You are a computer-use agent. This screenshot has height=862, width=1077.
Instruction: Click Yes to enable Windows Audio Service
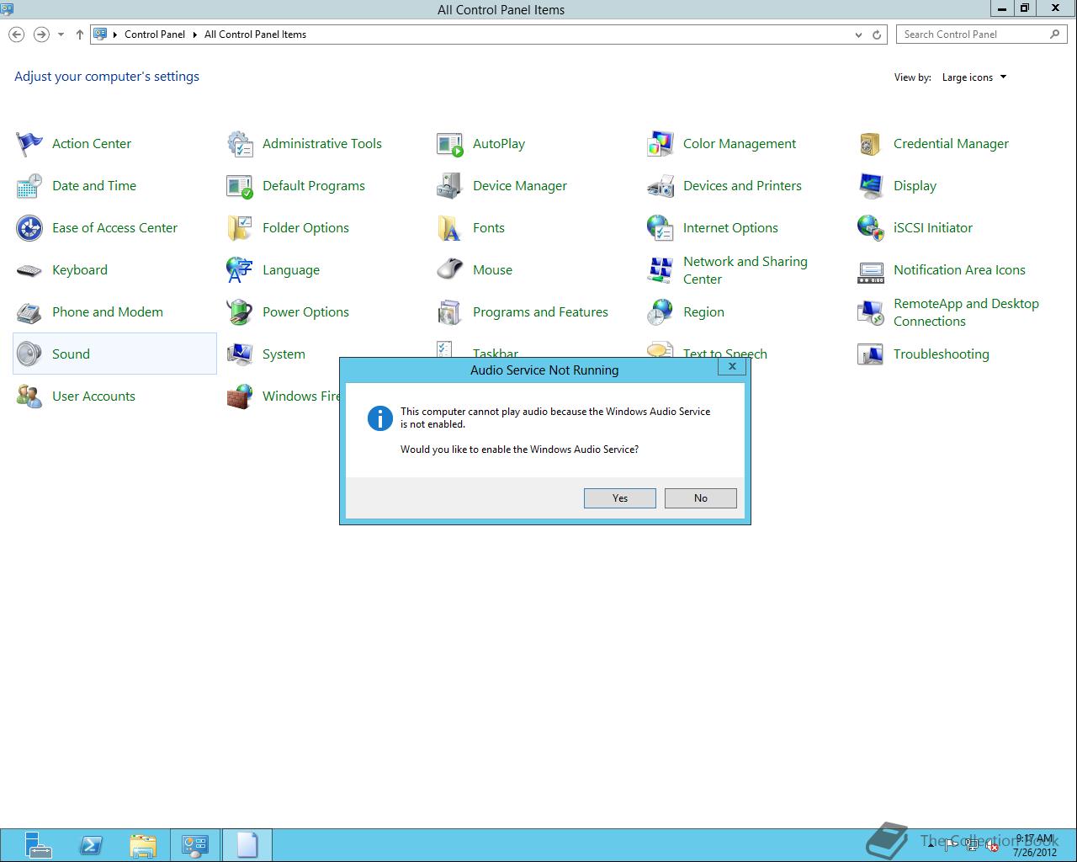pos(620,498)
